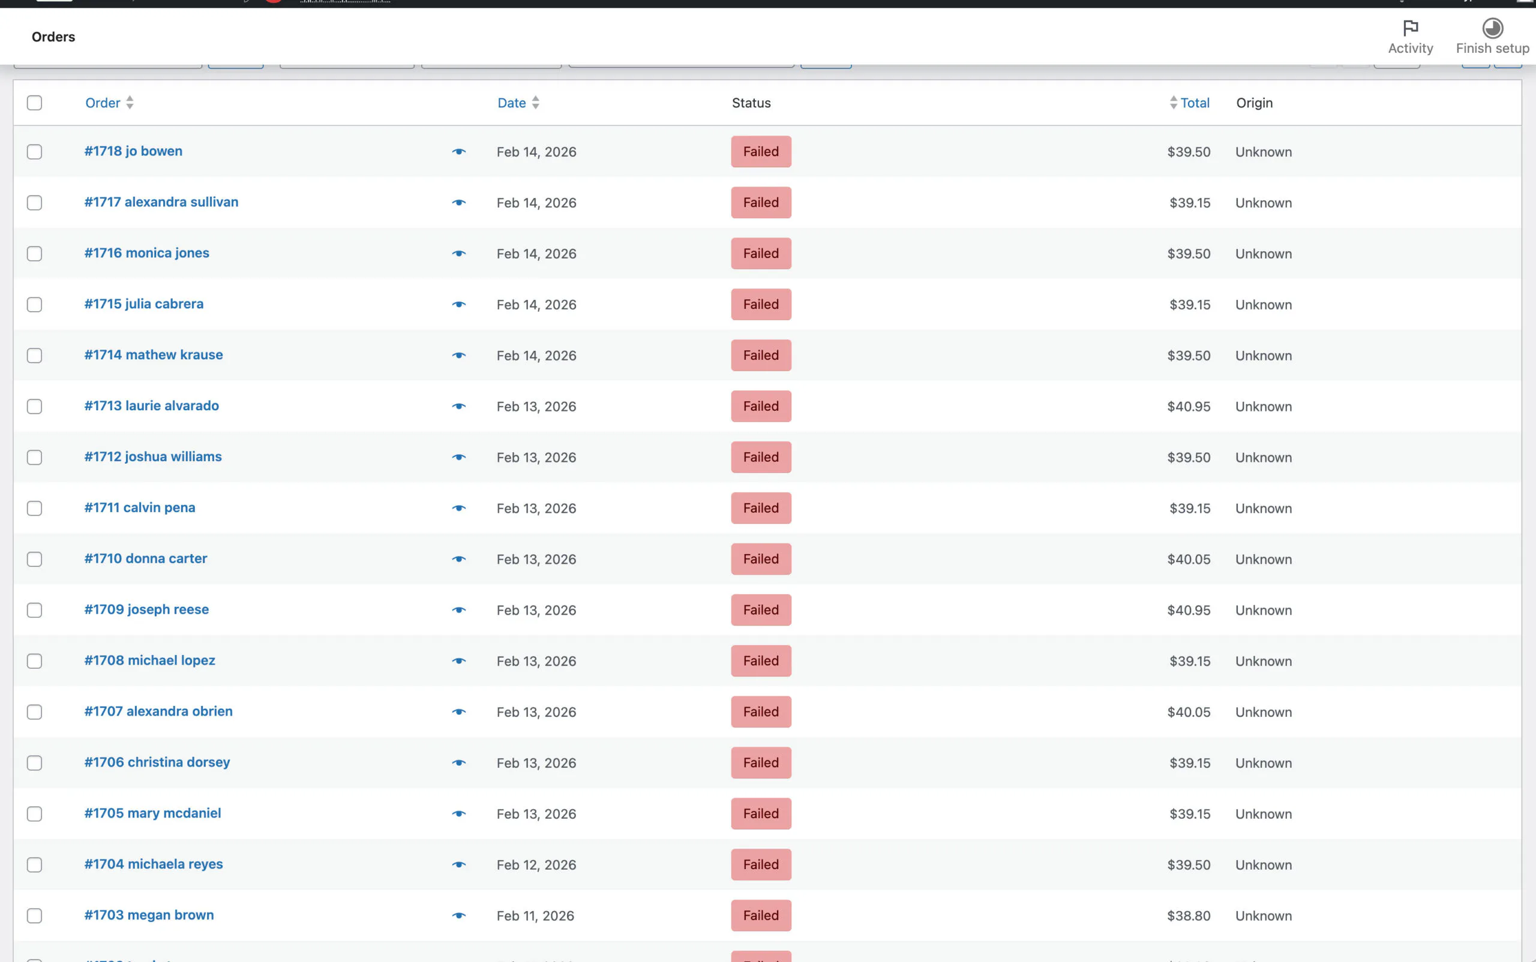Preview order #1717 alexandra sullivan eye icon
This screenshot has height=962, width=1536.
458,203
